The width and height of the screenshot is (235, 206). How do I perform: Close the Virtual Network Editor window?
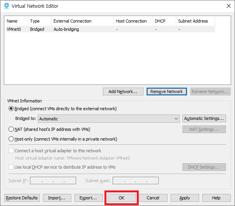pyautogui.click(x=228, y=6)
